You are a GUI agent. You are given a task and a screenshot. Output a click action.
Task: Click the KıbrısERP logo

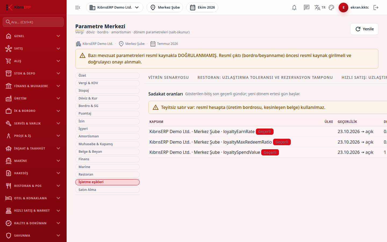[x=18, y=7]
